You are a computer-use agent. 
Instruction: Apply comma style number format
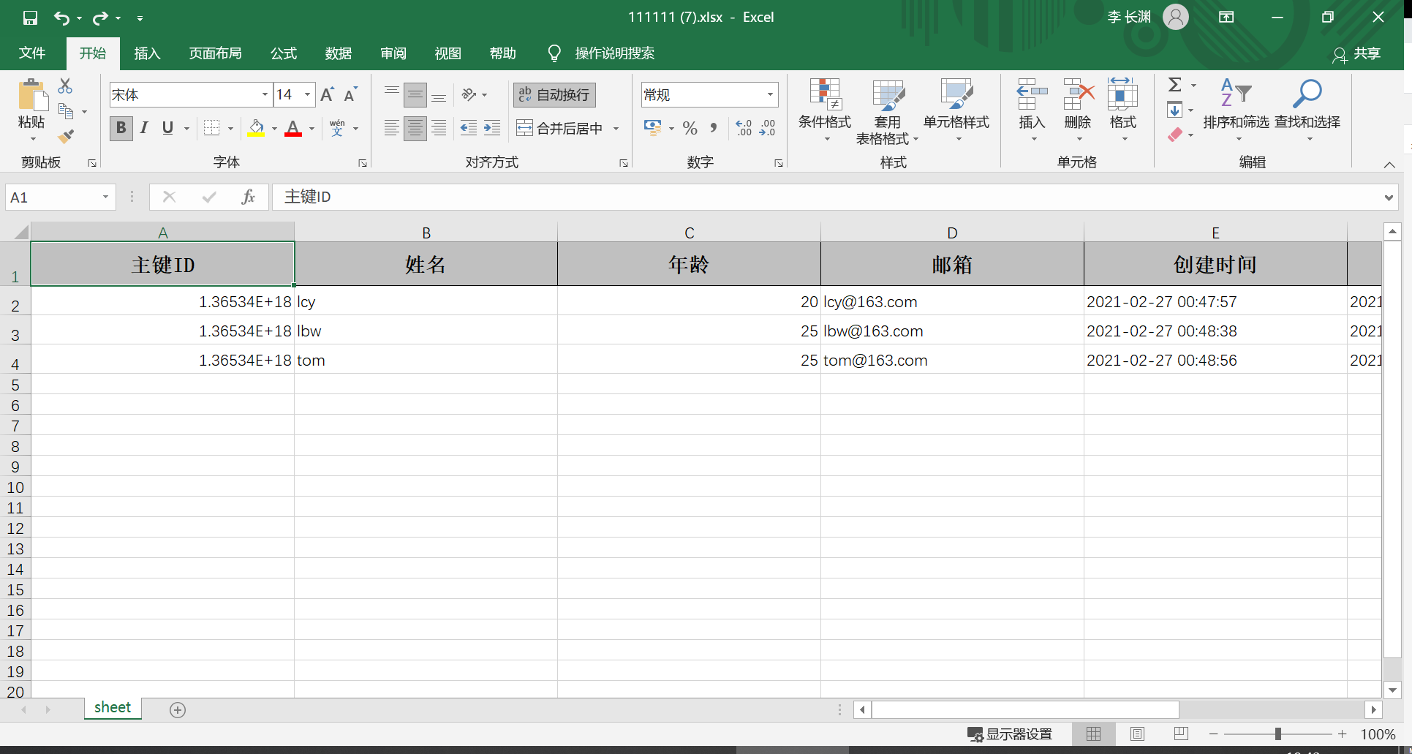714,128
